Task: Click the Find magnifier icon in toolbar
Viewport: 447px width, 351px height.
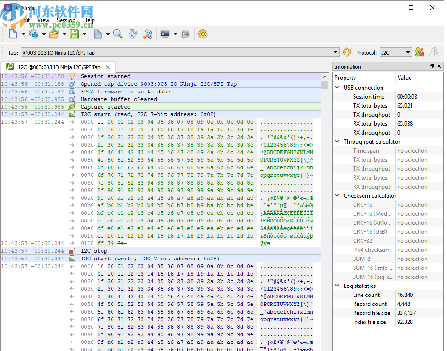Action: coord(118,34)
